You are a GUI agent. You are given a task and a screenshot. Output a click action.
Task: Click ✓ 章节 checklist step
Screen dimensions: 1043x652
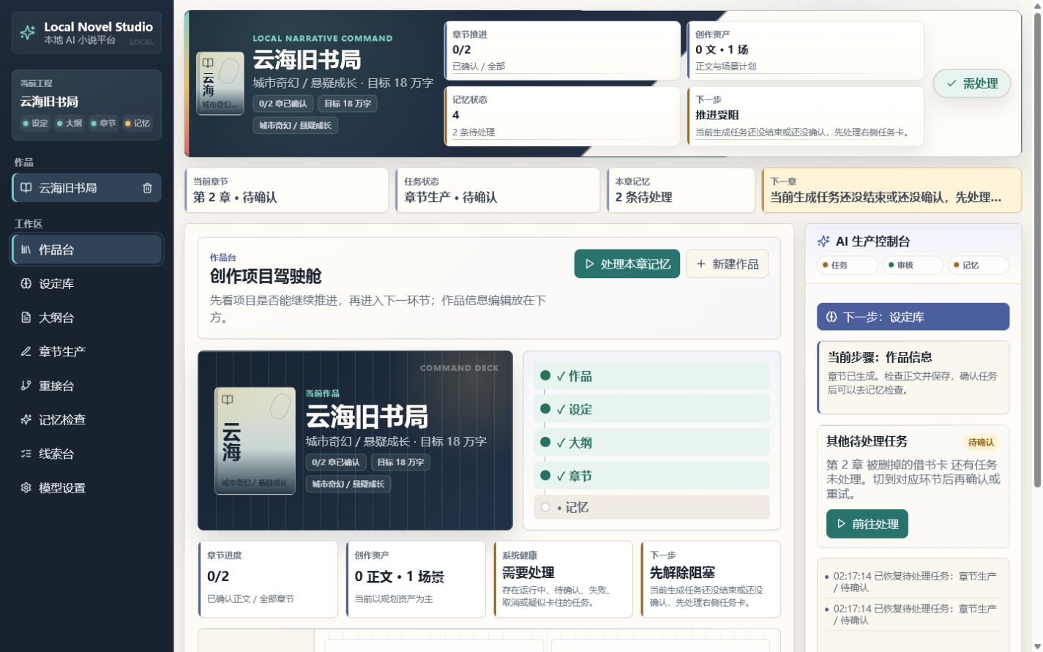tap(651, 476)
